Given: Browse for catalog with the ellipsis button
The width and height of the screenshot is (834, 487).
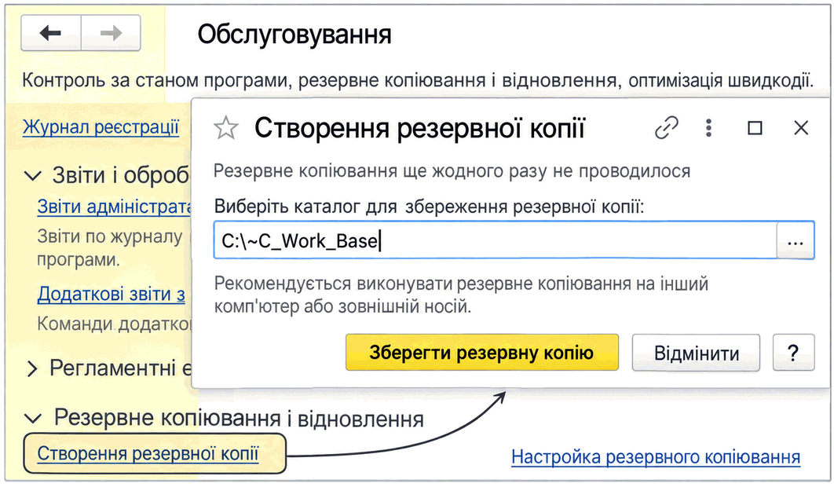Looking at the screenshot, I should point(796,241).
